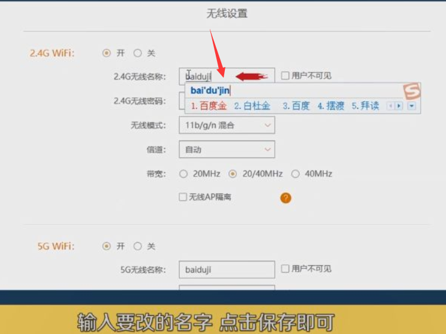Screen dimensions: 446x334
Task: Click the 2.4G WiFi section label
Action: pyautogui.click(x=52, y=53)
